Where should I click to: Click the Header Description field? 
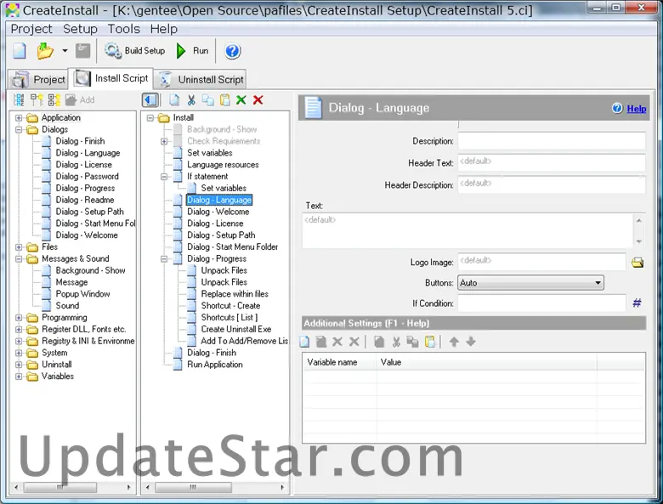[552, 184]
